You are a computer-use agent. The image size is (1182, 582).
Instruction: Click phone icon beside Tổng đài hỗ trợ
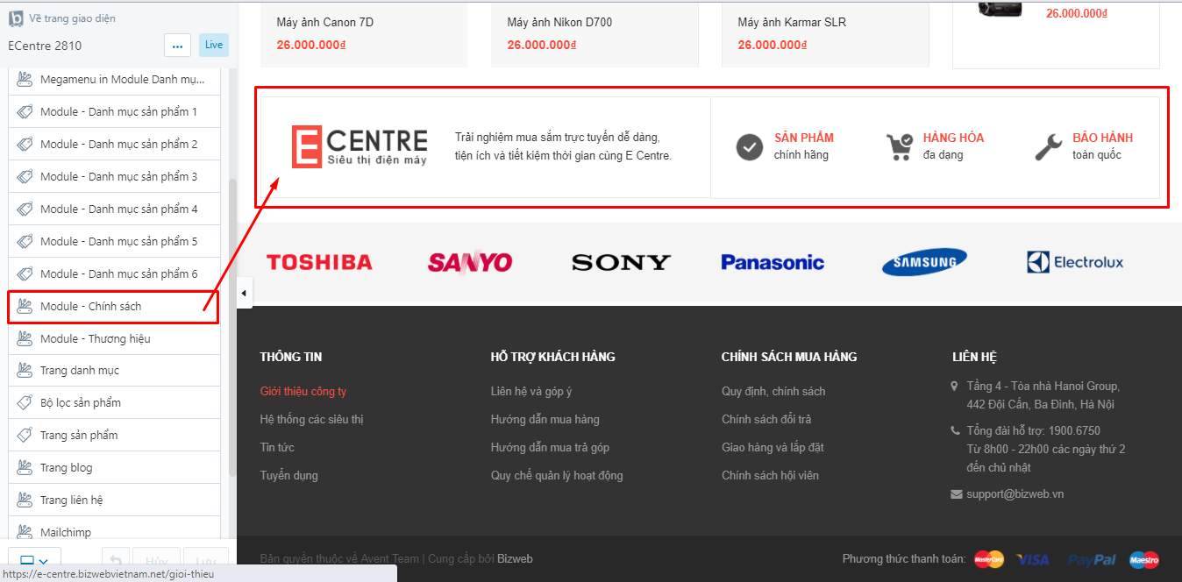coord(955,430)
